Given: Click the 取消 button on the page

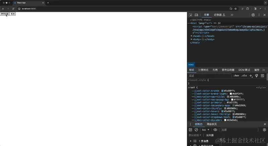Looking at the screenshot, I should 13,14.
